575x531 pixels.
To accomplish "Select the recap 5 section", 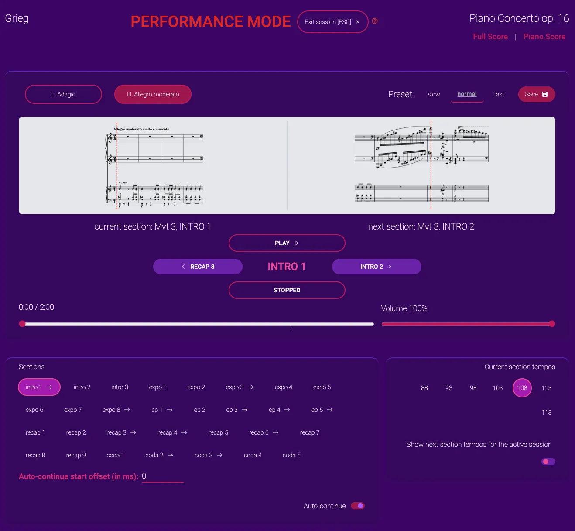I will 218,432.
